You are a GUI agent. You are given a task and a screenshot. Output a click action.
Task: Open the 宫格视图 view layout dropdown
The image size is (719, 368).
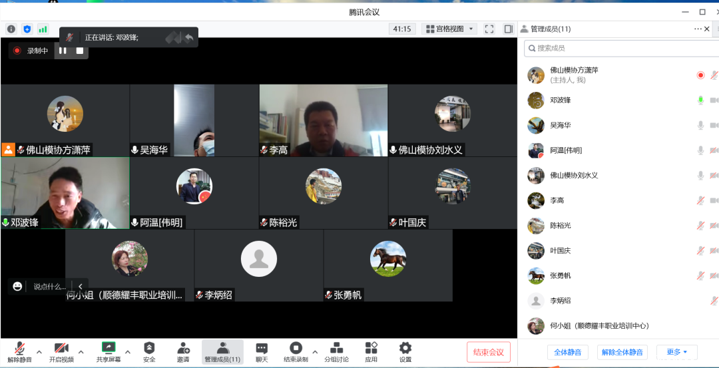tap(449, 29)
